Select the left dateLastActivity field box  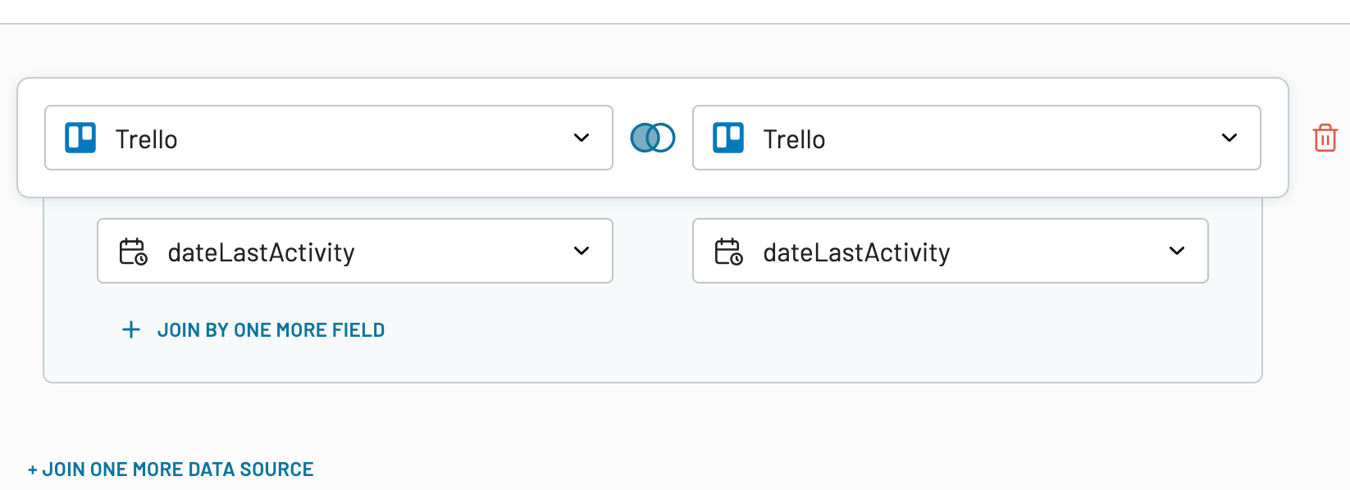(x=354, y=251)
